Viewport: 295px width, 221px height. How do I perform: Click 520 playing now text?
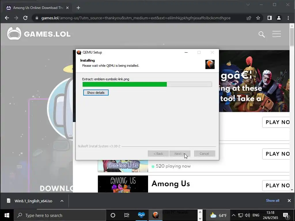[173, 166]
